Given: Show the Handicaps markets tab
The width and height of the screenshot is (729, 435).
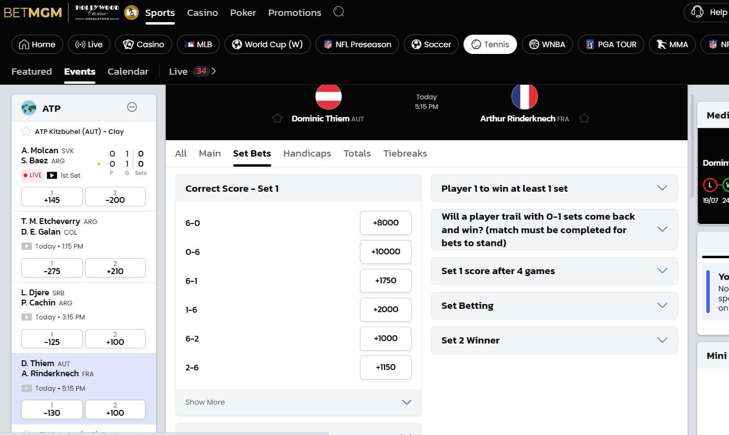Looking at the screenshot, I should click(307, 153).
